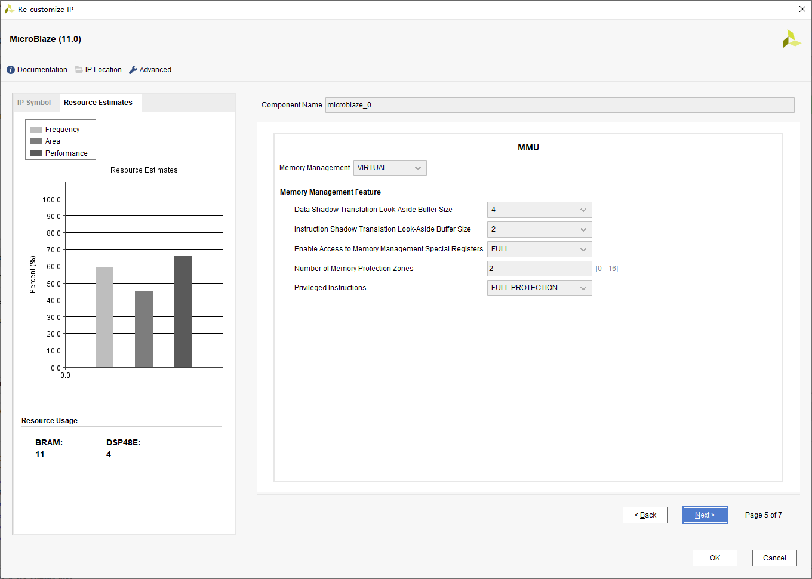The height and width of the screenshot is (579, 812).
Task: Click the 'DSP48E:' label
Action: point(123,442)
